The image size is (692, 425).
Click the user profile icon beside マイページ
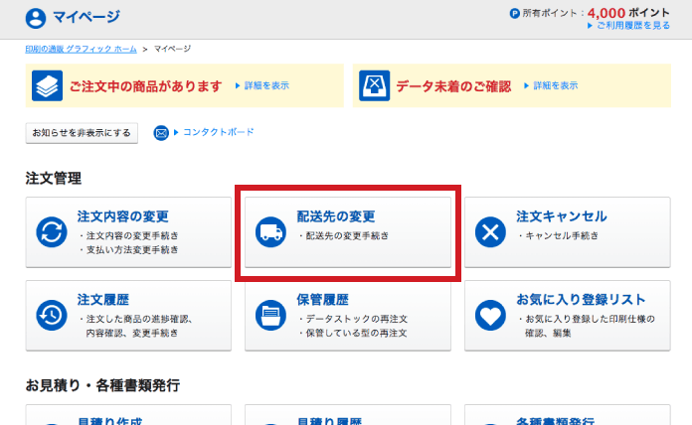coord(36,17)
